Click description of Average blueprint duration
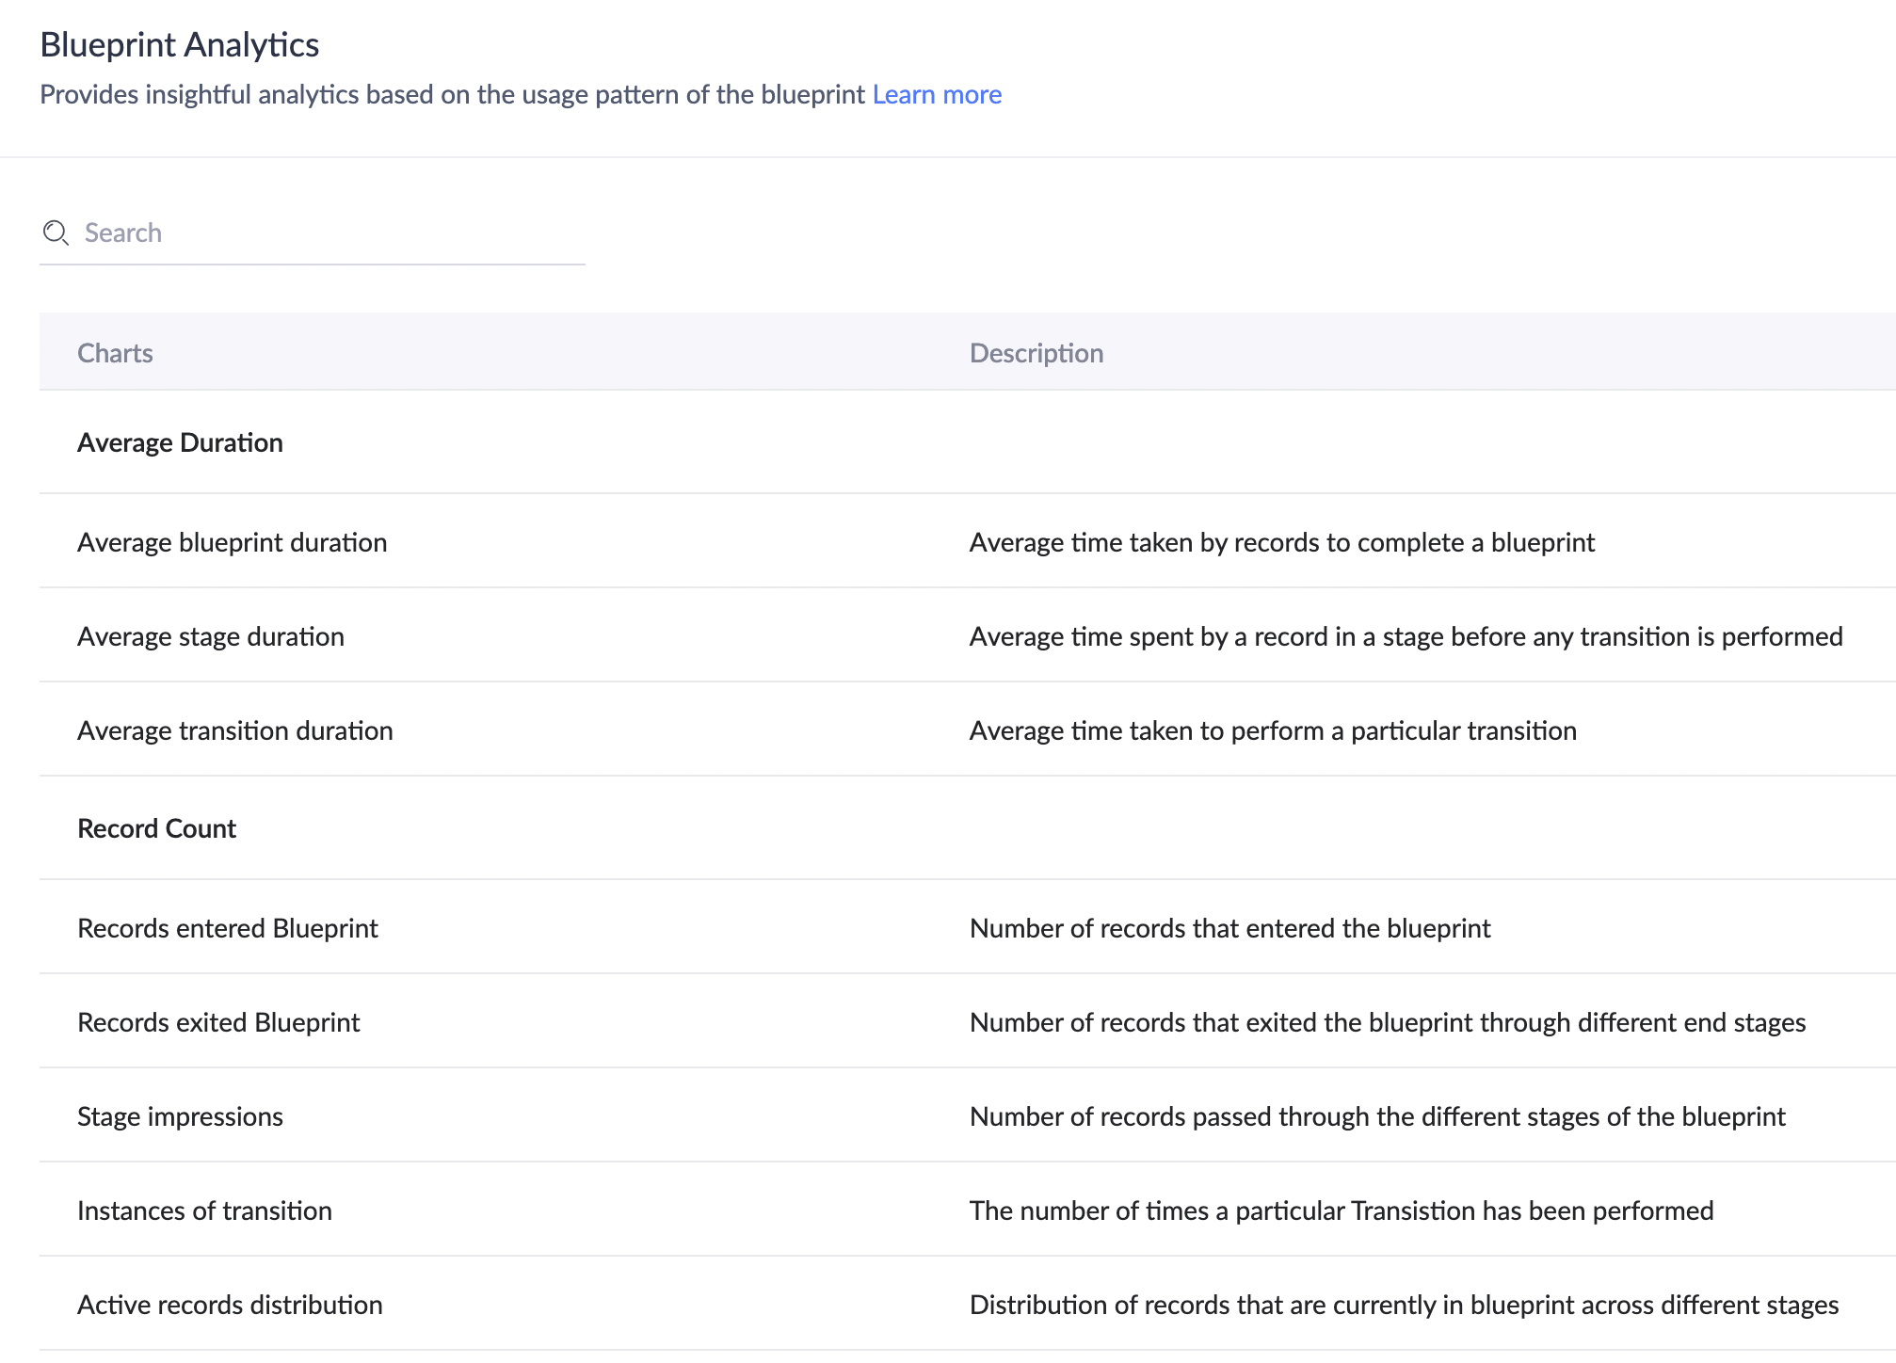Screen dimensions: 1896x1363 click(1281, 542)
